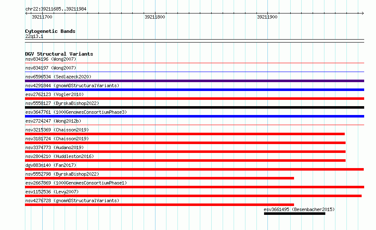Viewport: 376px width, 230px height.
Task: Open esv2762123 (Vogler2010) label
Action: (54, 94)
